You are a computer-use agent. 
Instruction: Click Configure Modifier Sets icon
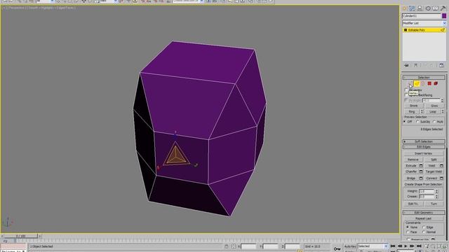(441, 65)
